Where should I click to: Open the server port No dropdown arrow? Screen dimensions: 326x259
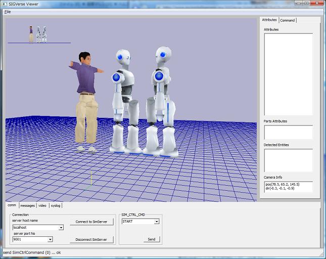pos(50,239)
